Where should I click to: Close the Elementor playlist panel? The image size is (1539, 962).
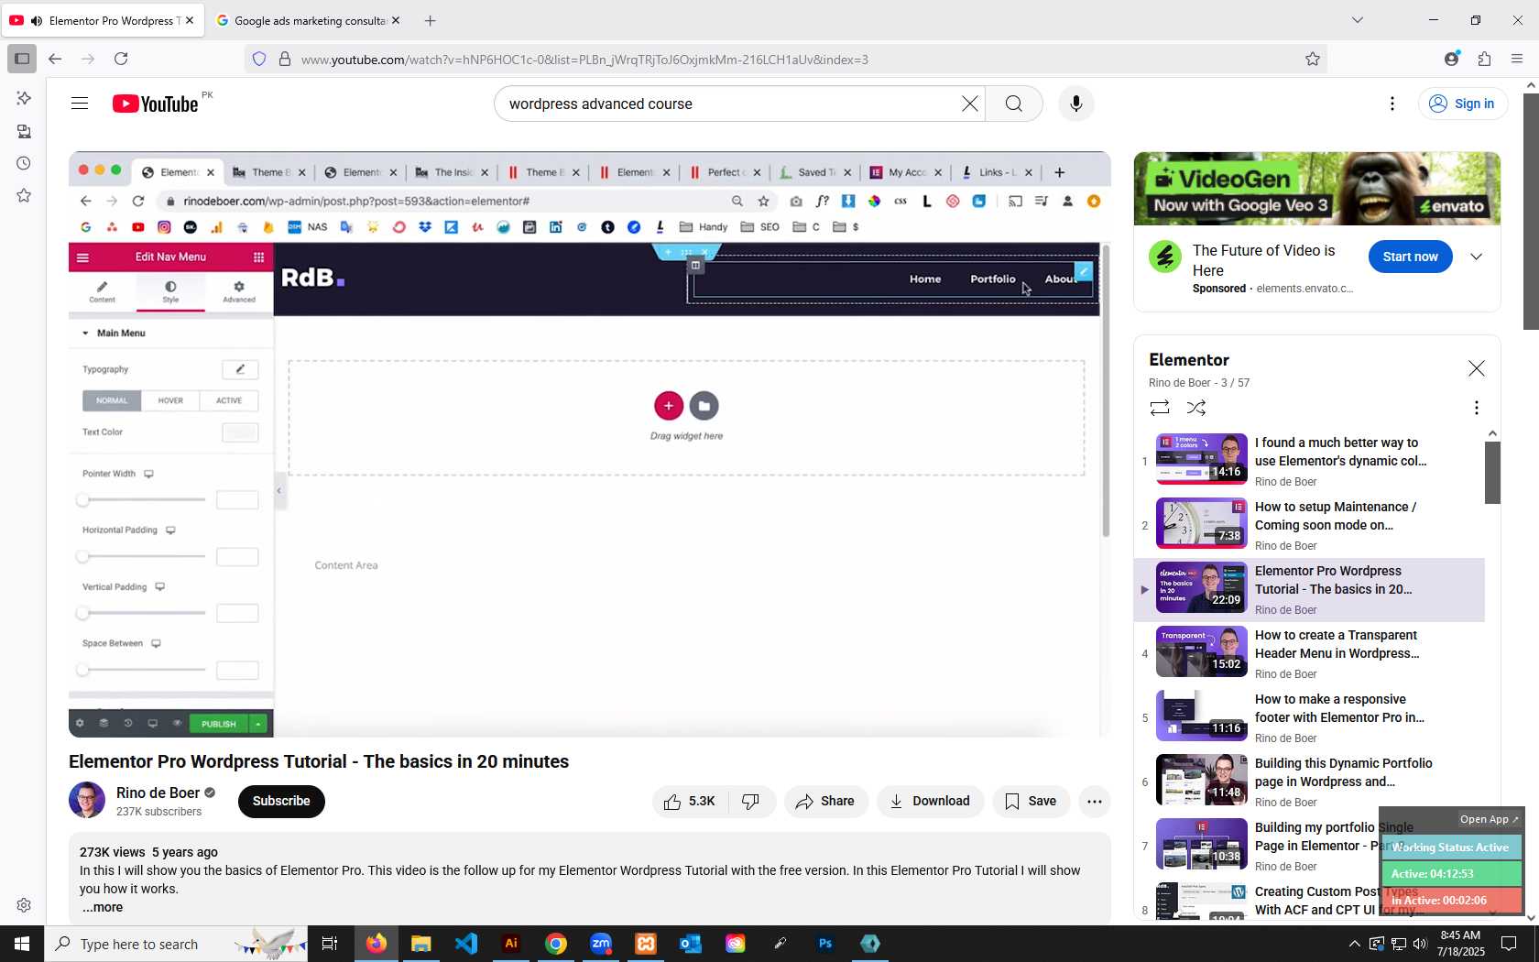pyautogui.click(x=1476, y=368)
